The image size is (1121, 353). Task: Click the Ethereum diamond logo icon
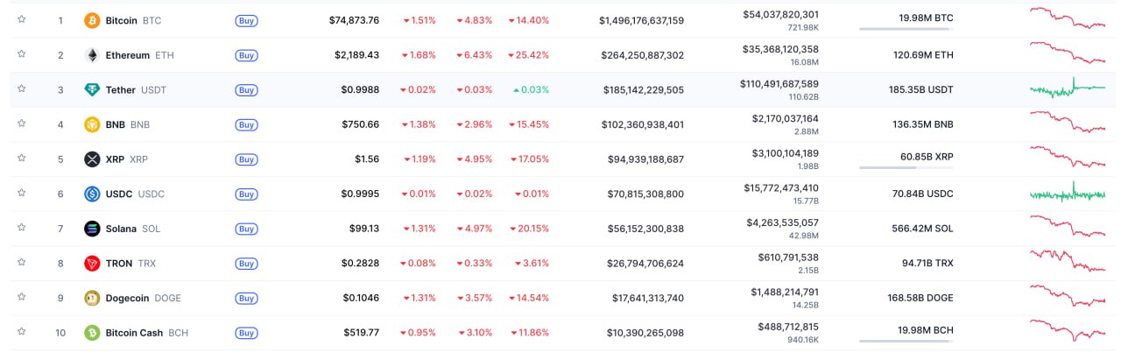tap(92, 55)
